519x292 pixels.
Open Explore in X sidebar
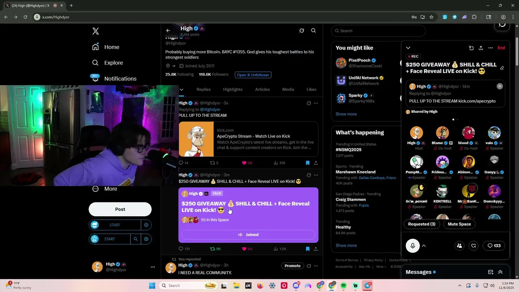coord(107,63)
